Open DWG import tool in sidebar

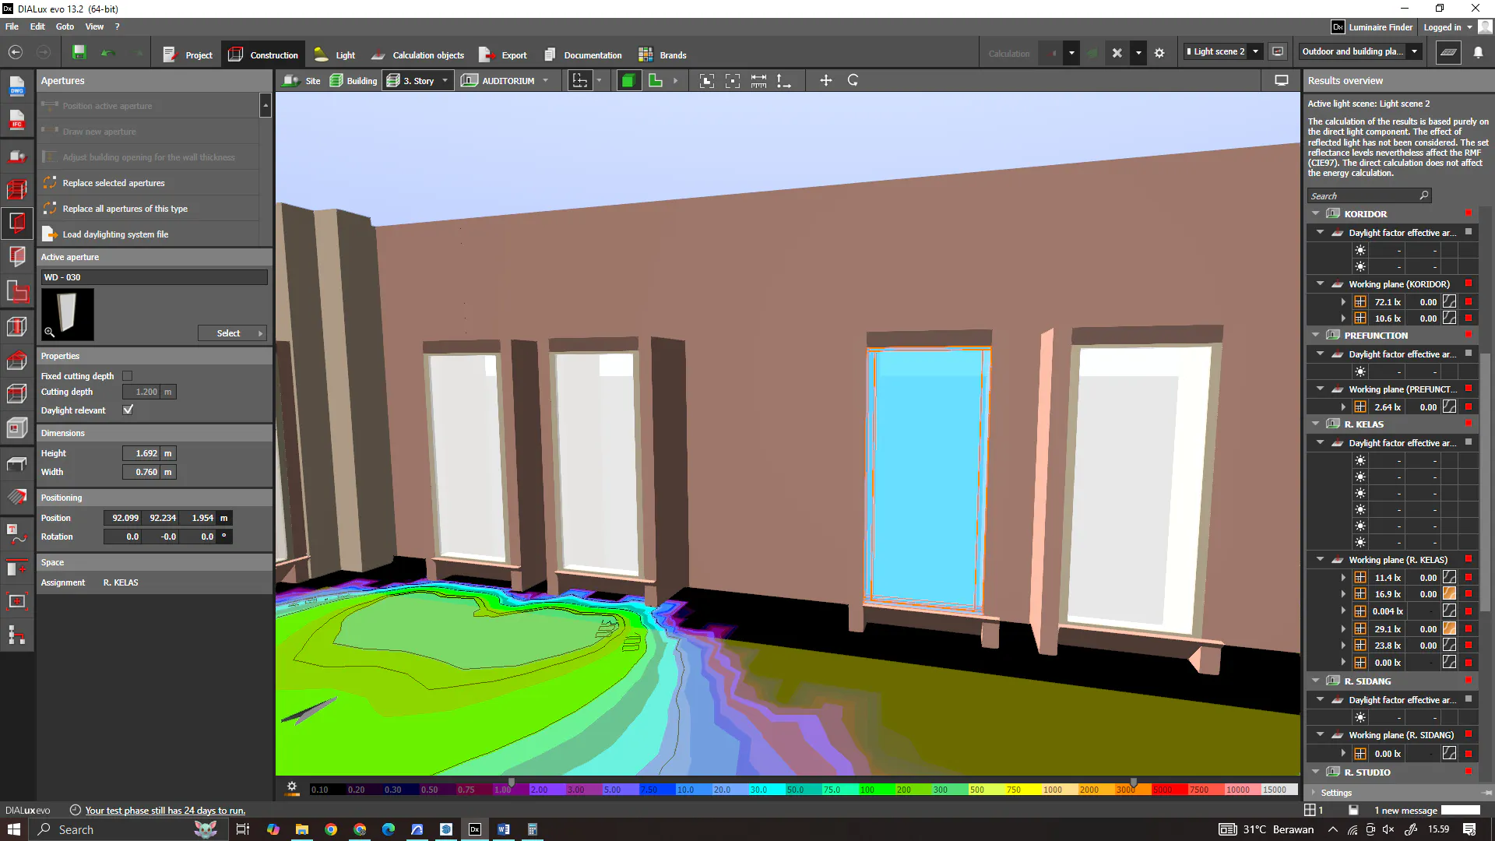[x=17, y=86]
